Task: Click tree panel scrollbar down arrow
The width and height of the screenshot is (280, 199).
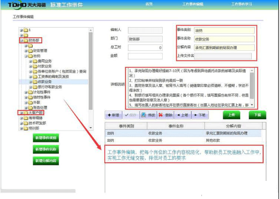Action: (x=91, y=128)
